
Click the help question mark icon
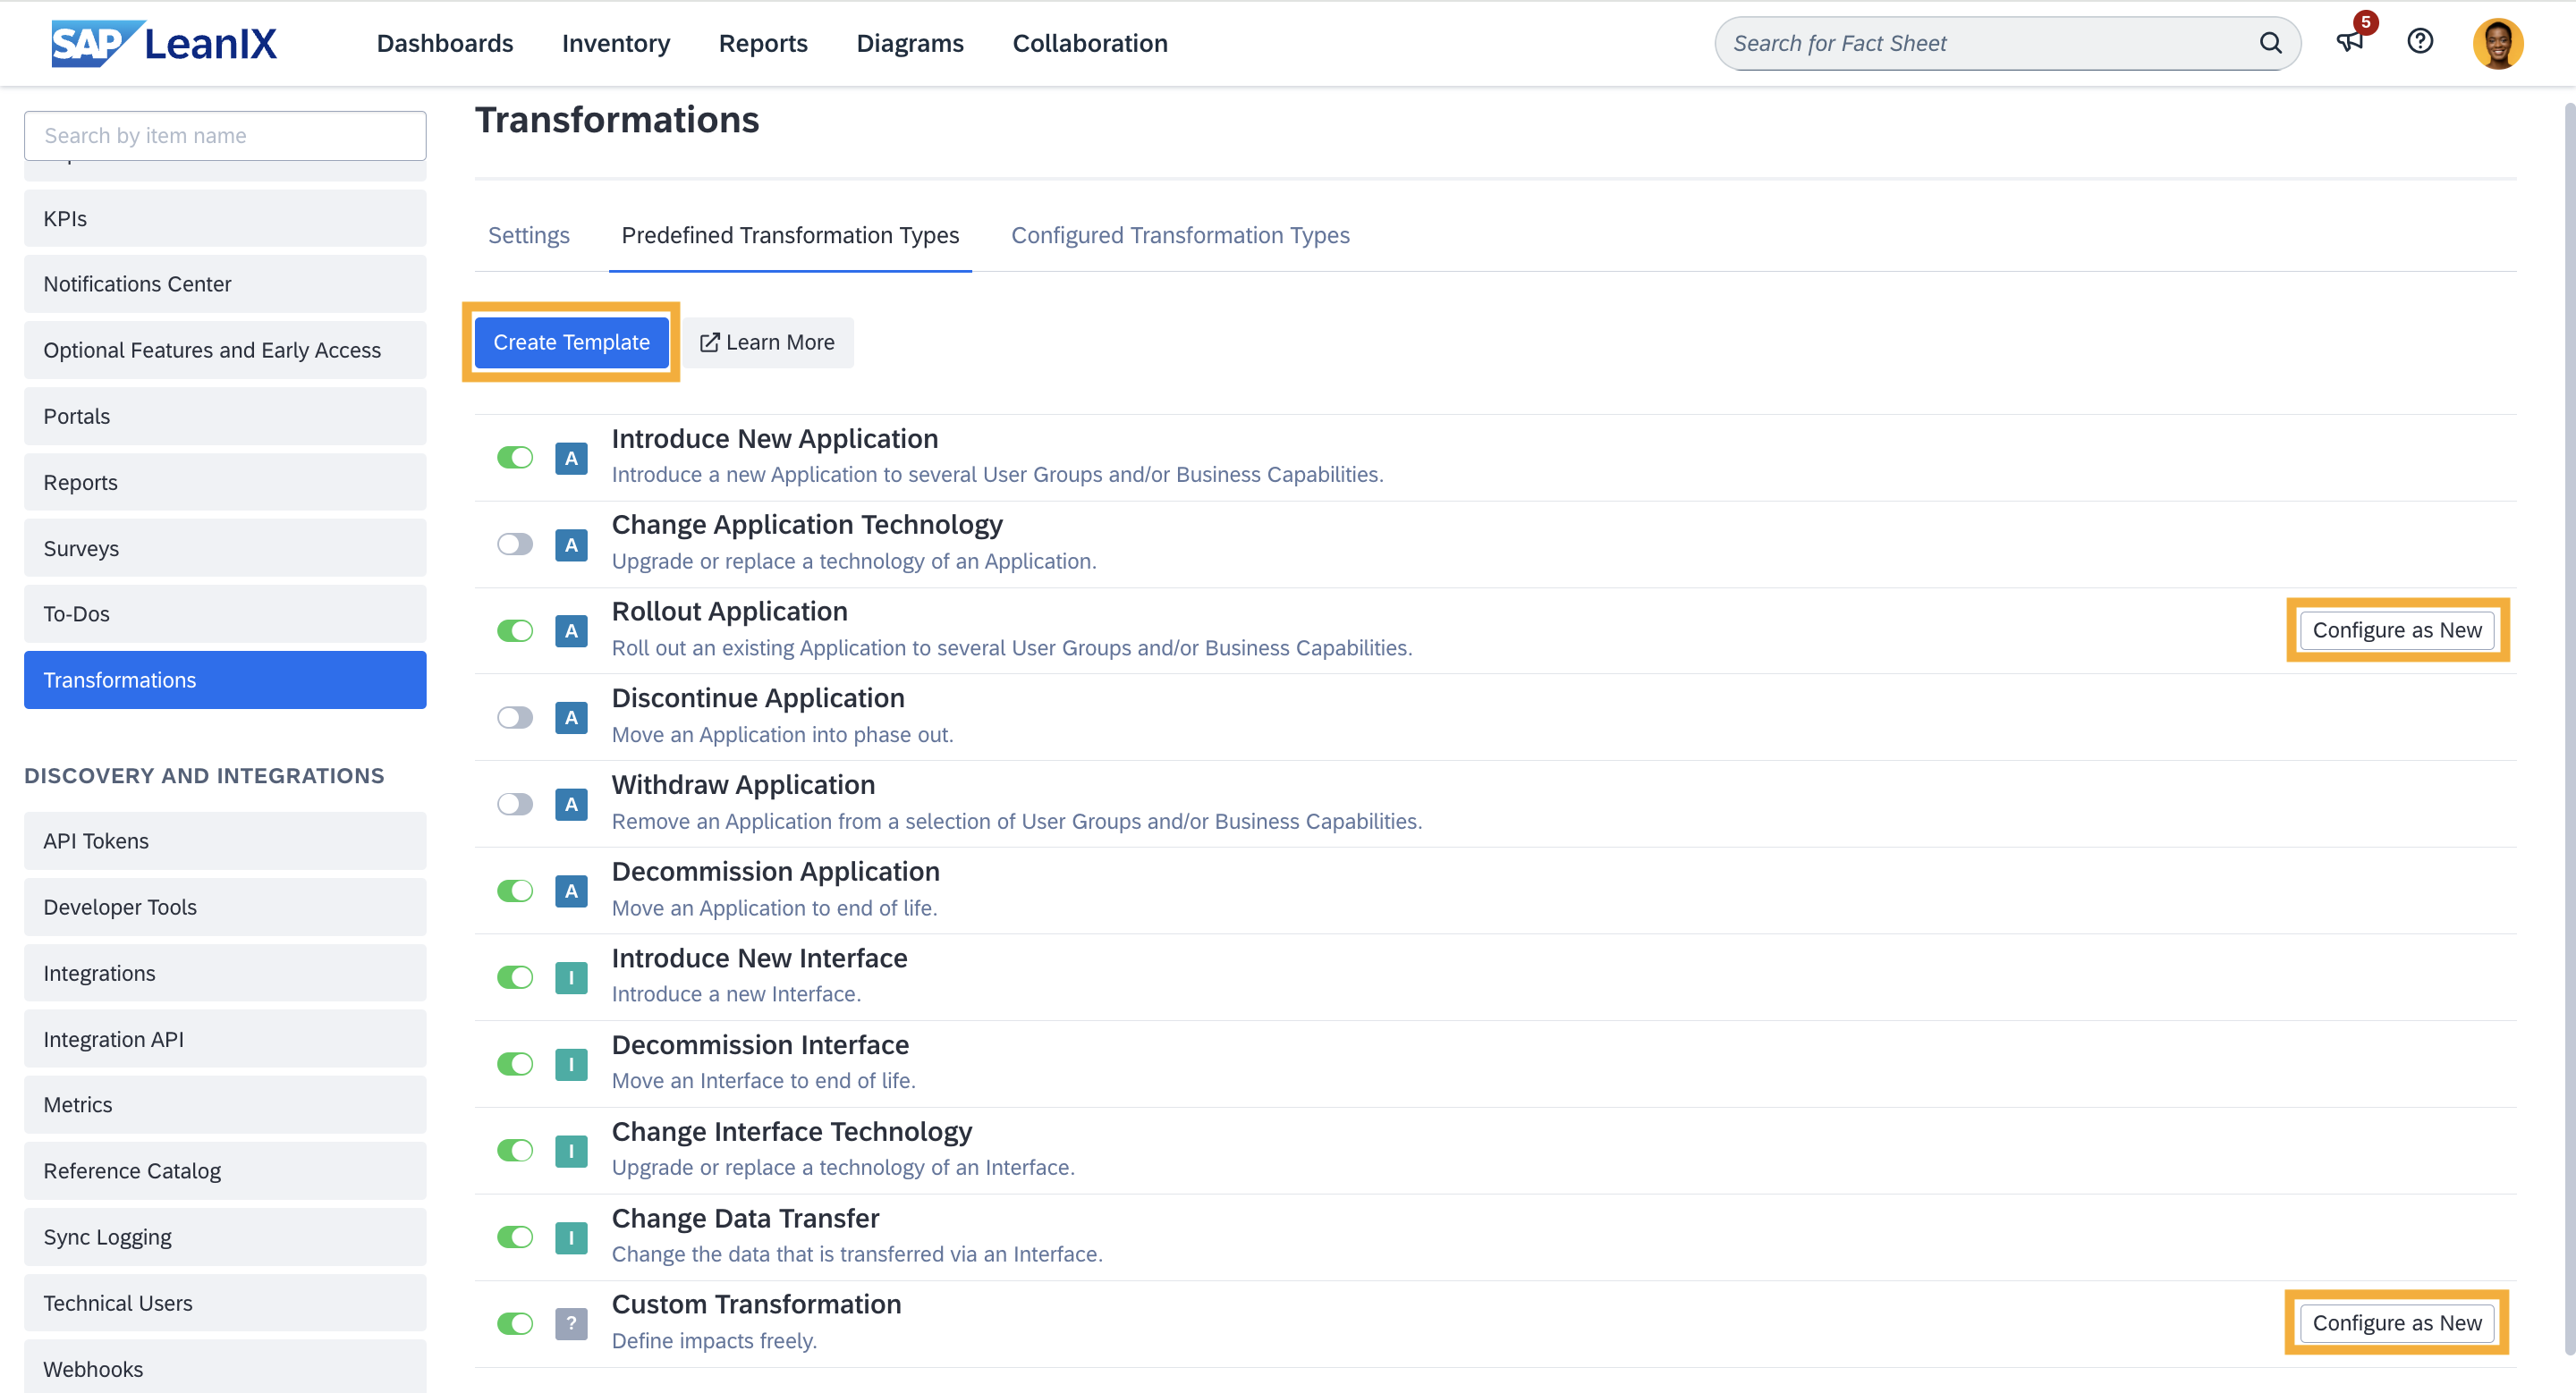click(2421, 41)
